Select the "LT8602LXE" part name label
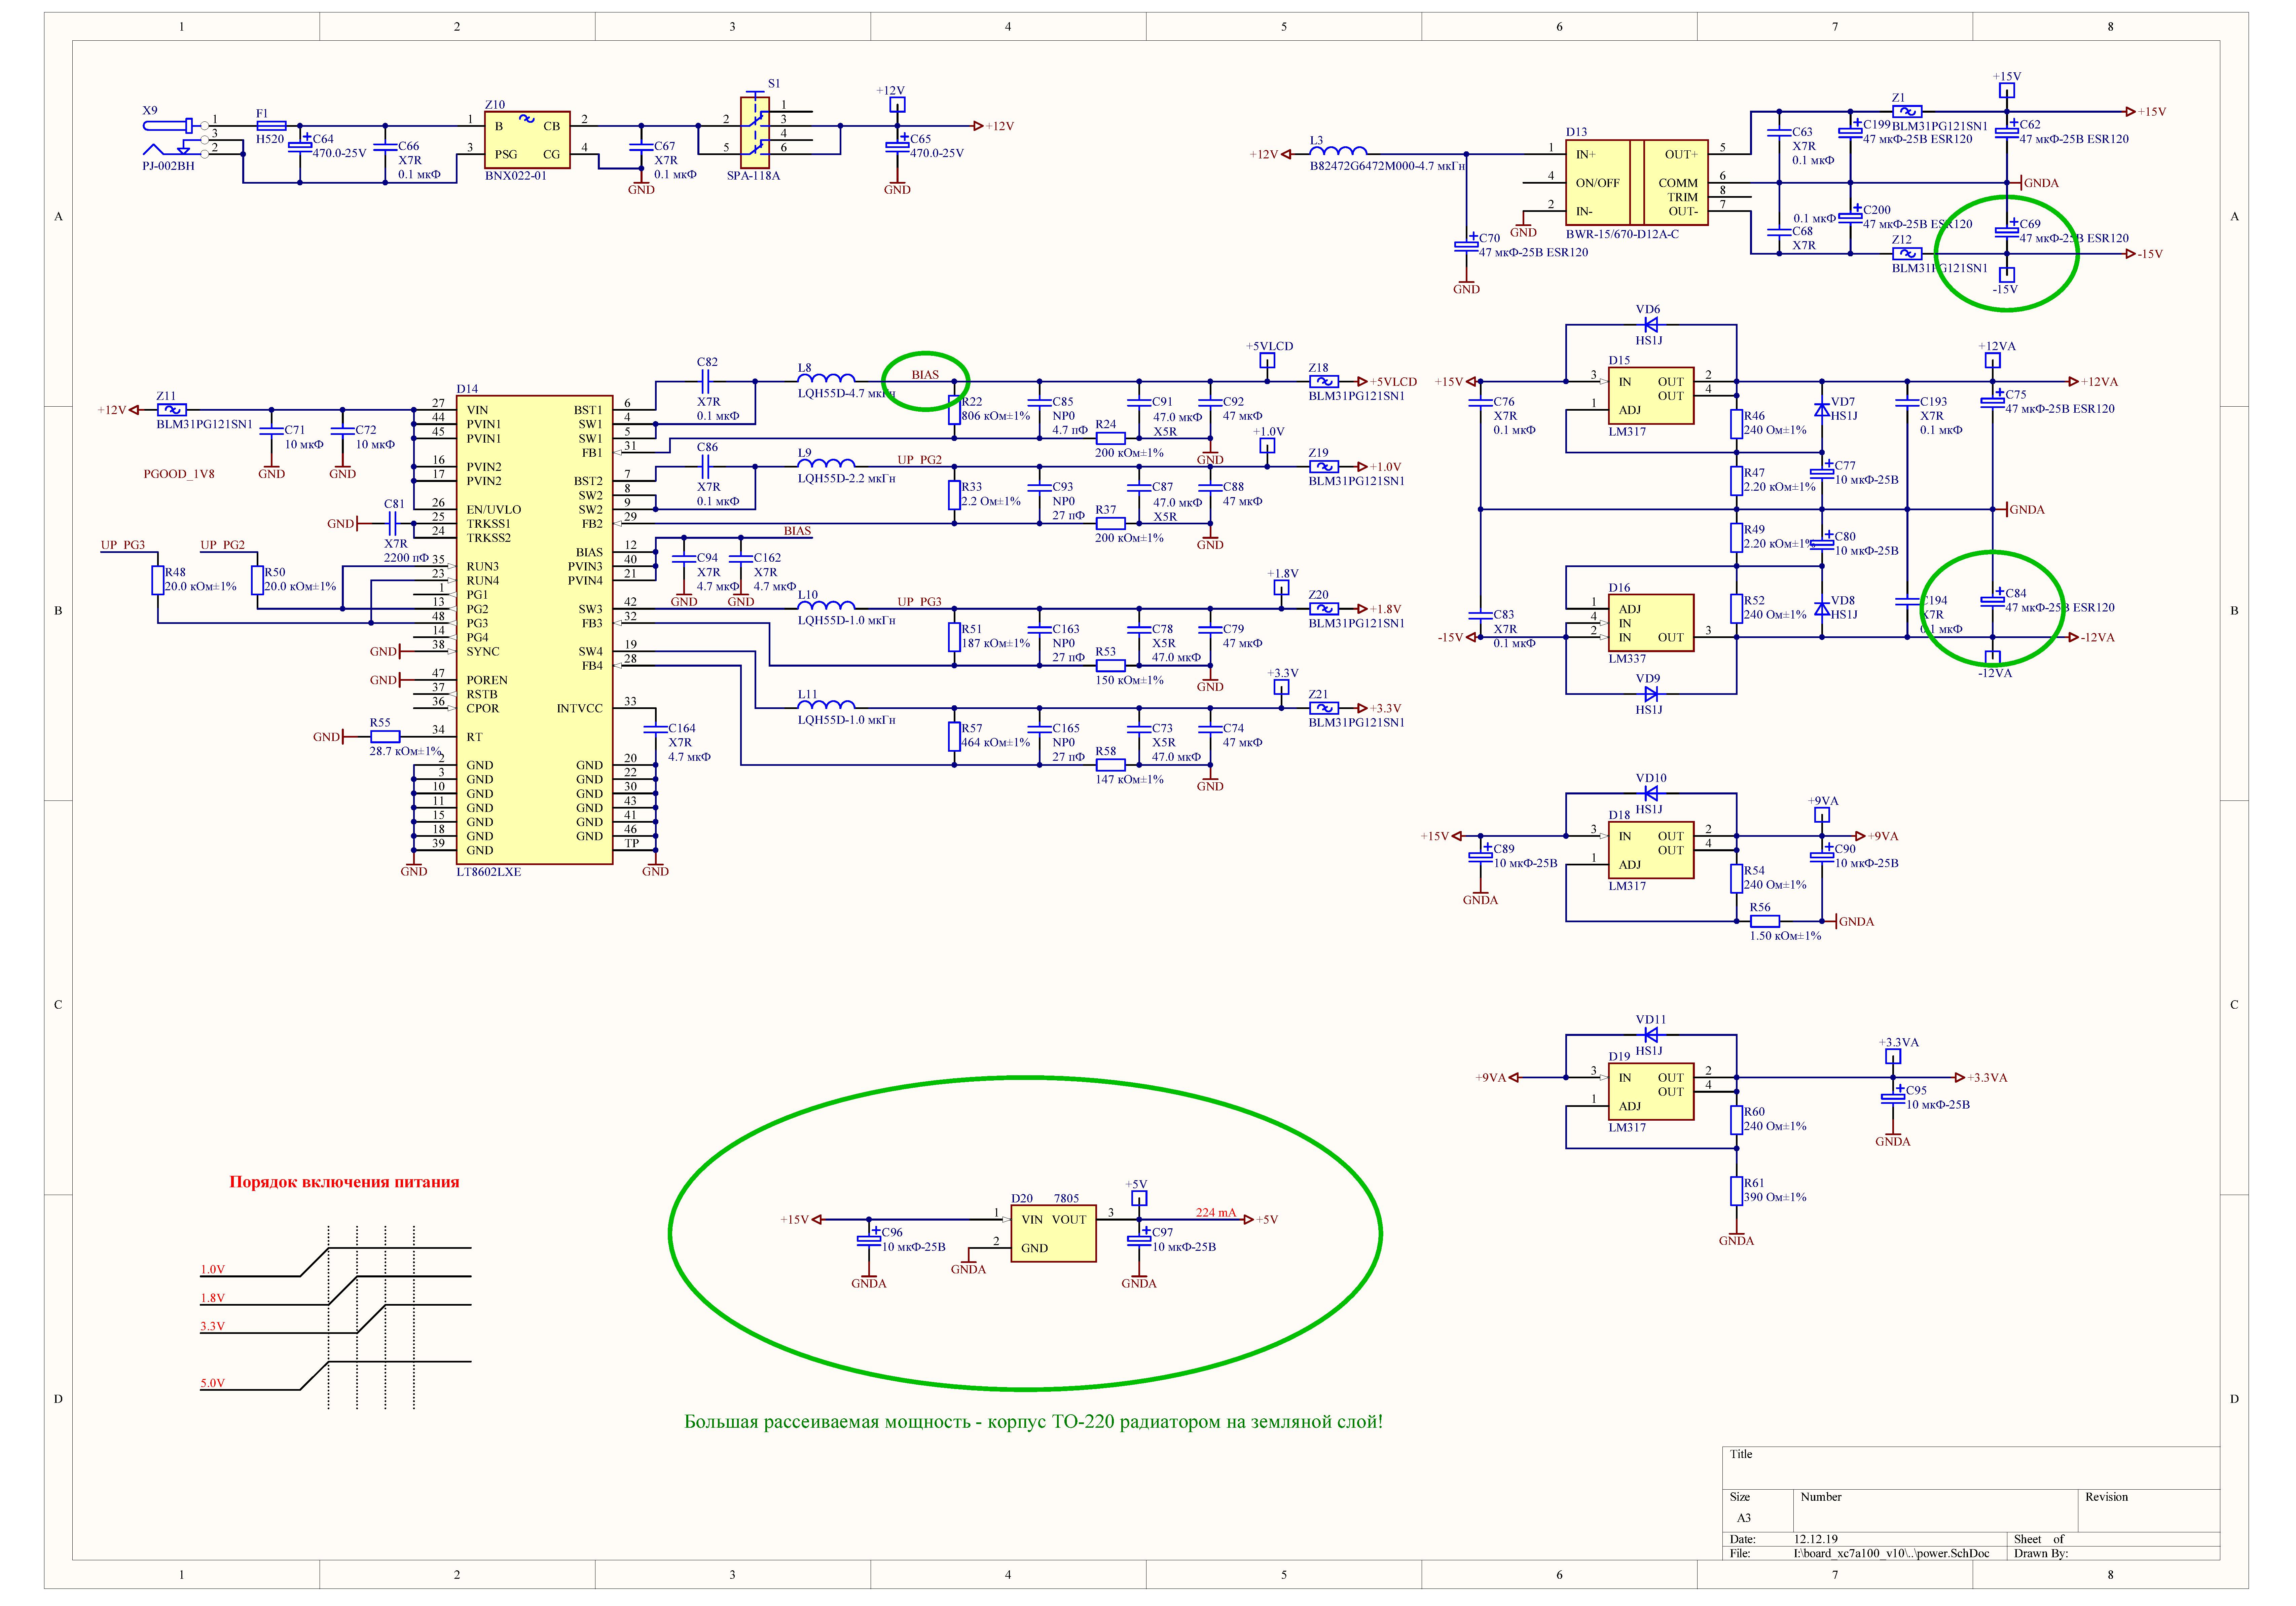 coord(489,872)
